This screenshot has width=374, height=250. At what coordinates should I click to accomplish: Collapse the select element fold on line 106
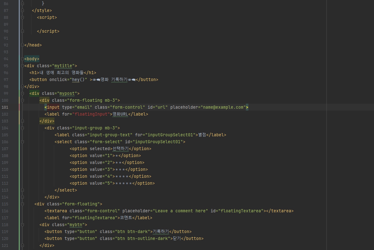(22, 142)
